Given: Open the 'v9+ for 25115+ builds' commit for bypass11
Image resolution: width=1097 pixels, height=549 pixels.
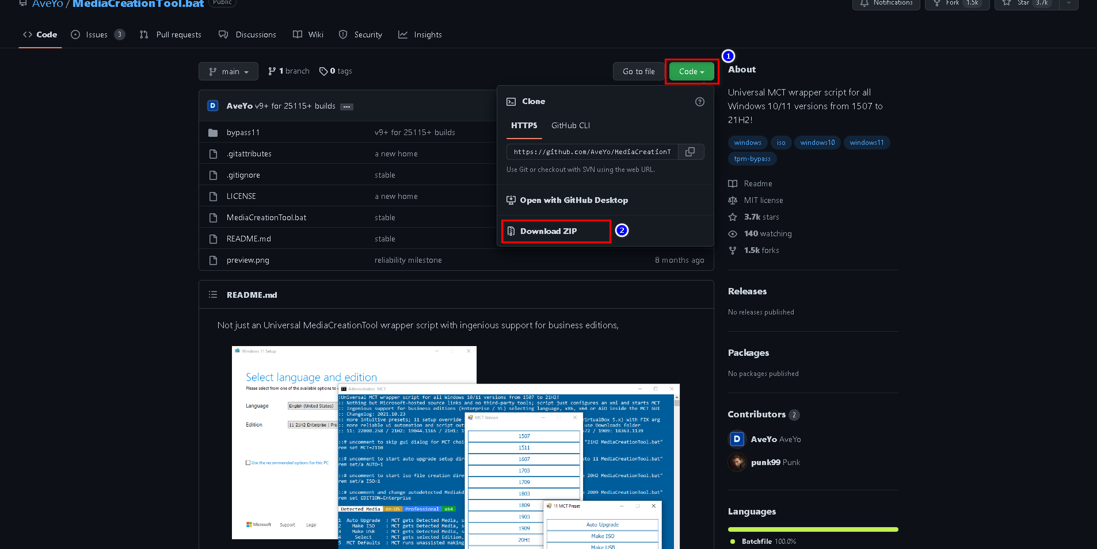Looking at the screenshot, I should tap(414, 132).
